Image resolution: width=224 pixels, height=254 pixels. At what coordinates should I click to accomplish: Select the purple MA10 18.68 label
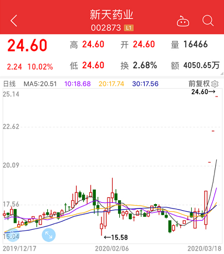point(78,84)
